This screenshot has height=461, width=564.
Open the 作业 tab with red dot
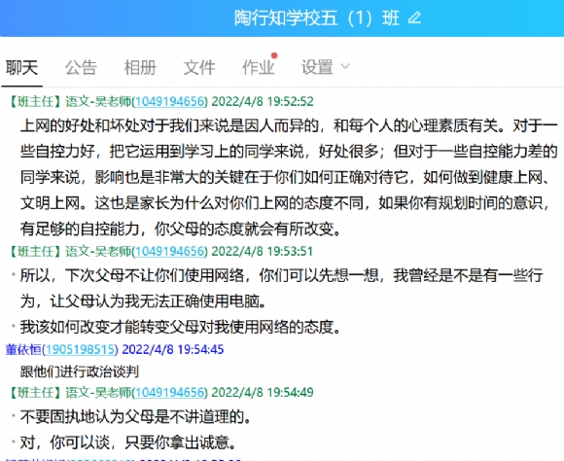pos(259,67)
